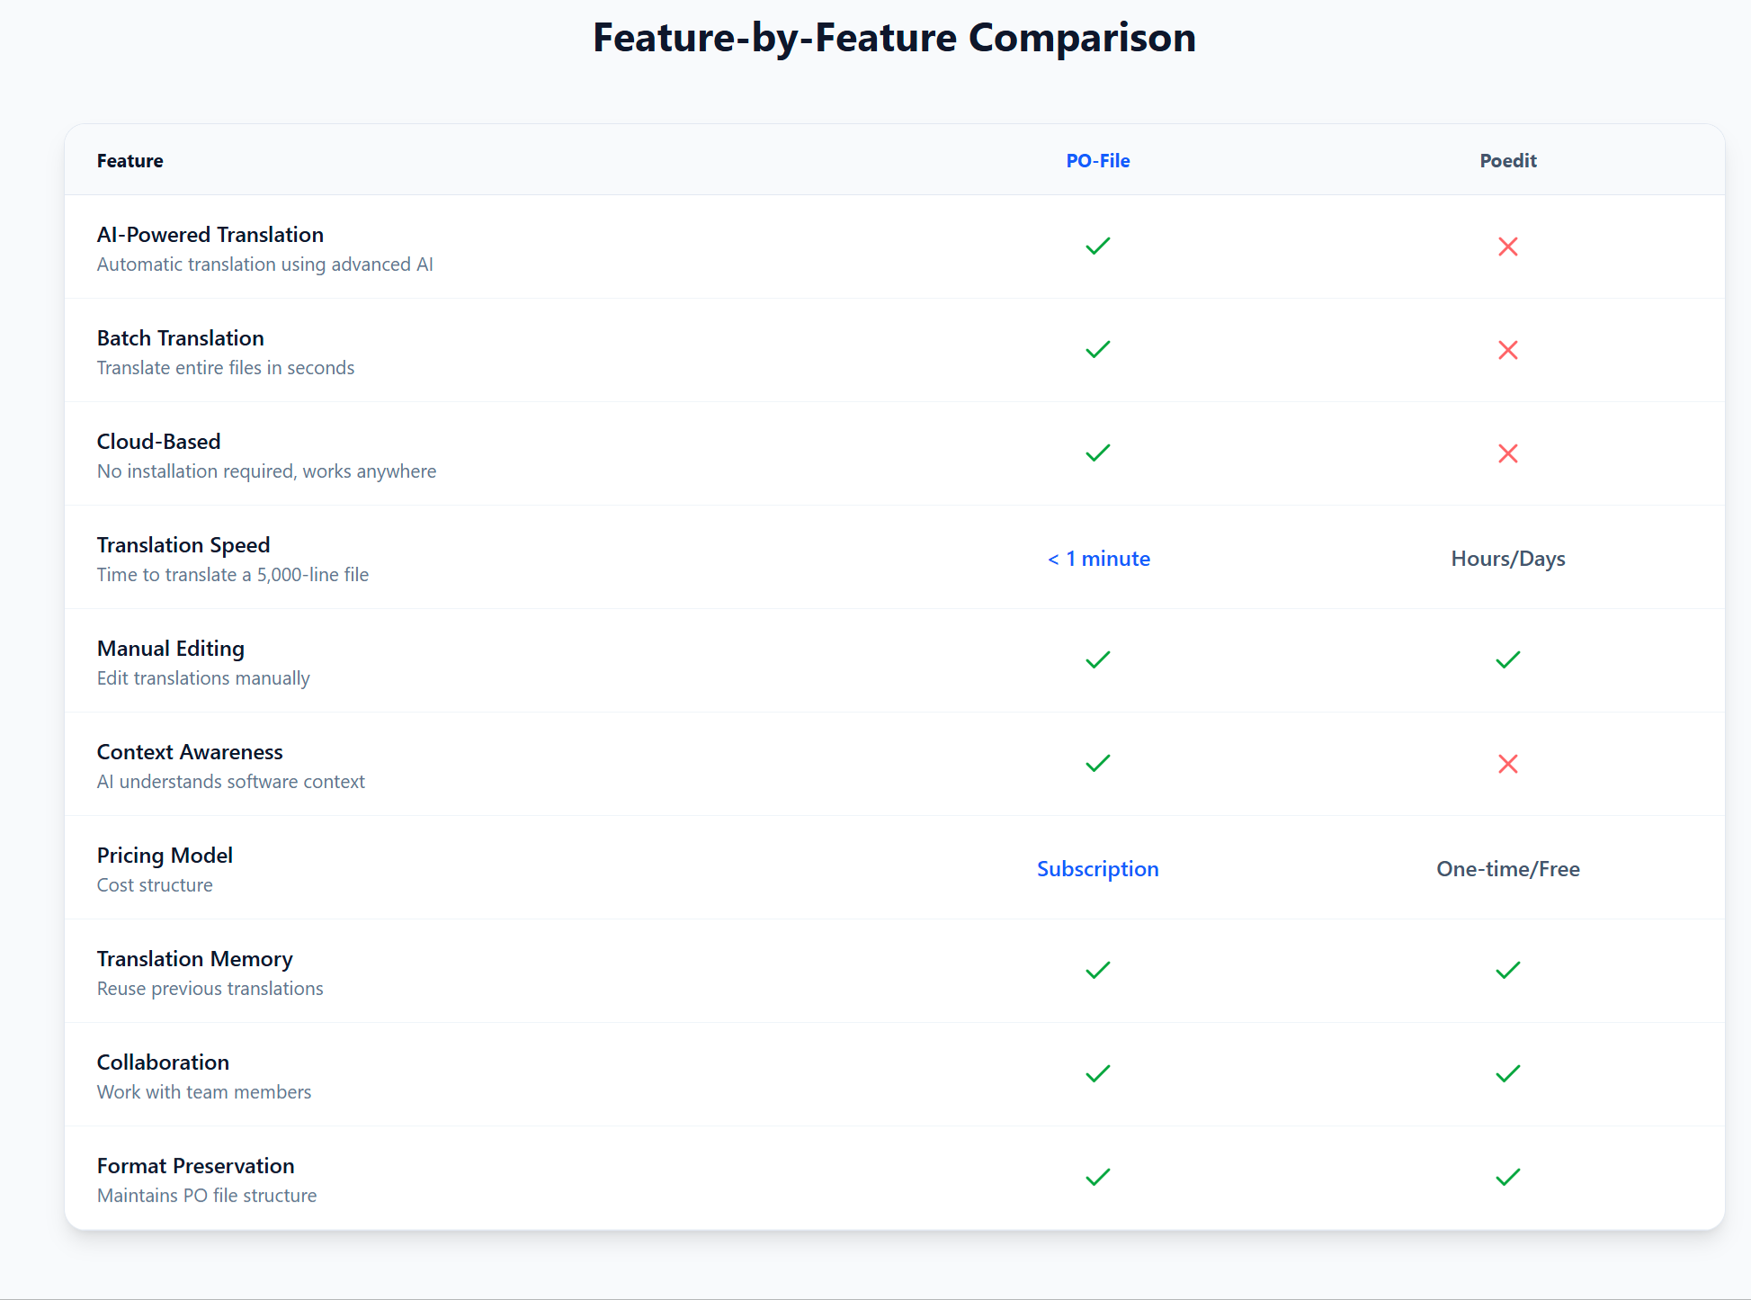Select the checkmark for Cloud-Based under PO-File

click(1097, 453)
